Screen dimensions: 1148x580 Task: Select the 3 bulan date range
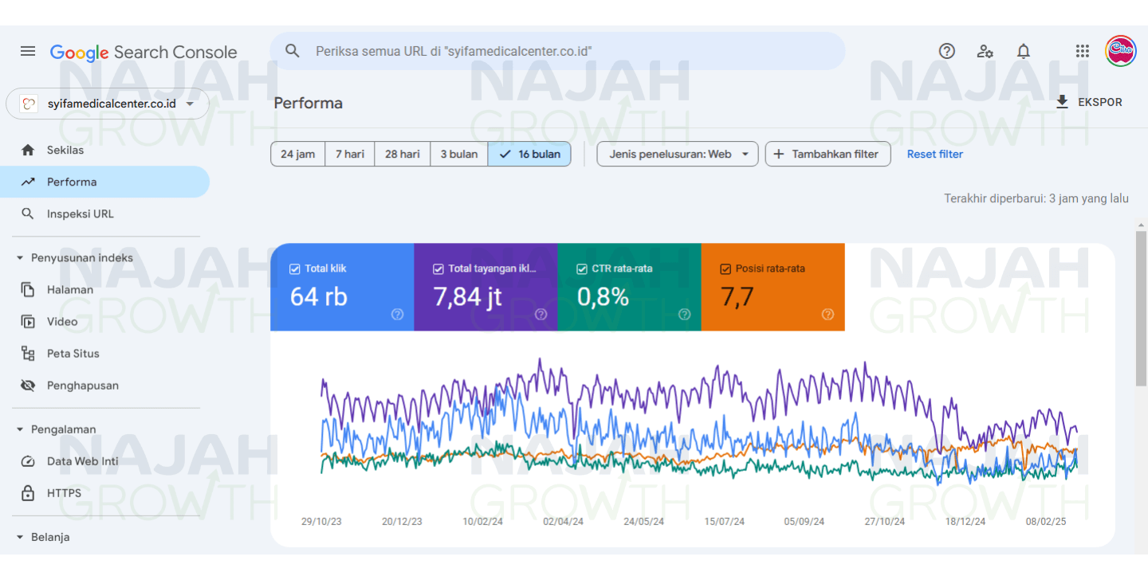459,154
